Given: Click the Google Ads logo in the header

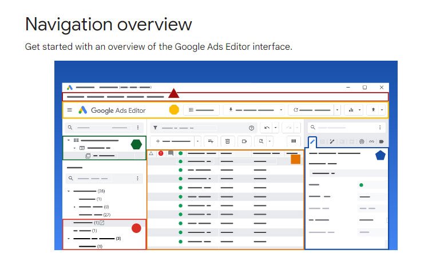Looking at the screenshot, I should [82, 110].
